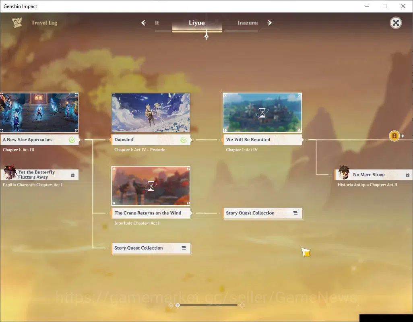This screenshot has width=413, height=322.
Task: Click Chapter I: Act IV – Prelude subtitle
Action: (x=140, y=150)
